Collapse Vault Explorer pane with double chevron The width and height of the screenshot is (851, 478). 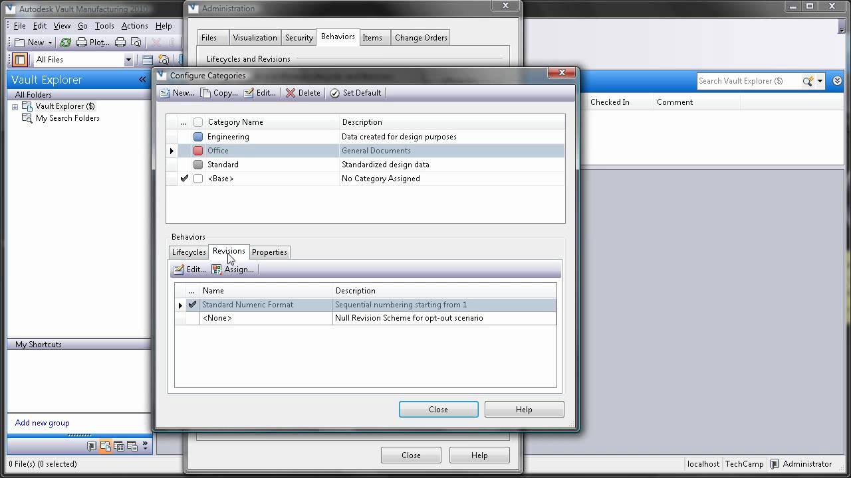142,80
